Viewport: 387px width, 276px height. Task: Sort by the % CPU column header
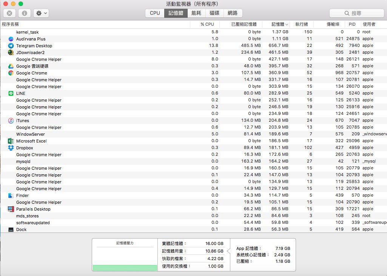pos(207,24)
